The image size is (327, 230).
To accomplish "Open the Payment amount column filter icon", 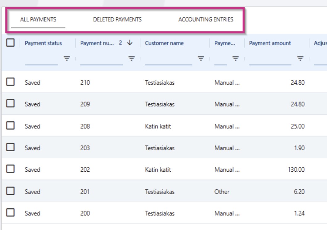I will click(300, 58).
